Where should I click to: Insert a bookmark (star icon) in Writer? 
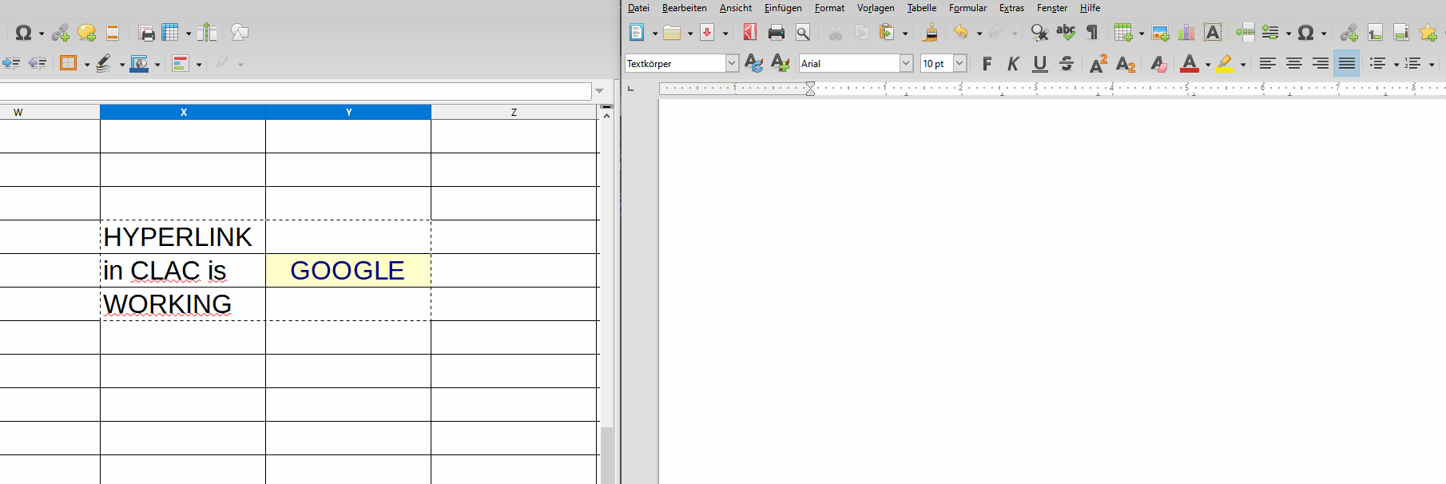[x=1428, y=33]
